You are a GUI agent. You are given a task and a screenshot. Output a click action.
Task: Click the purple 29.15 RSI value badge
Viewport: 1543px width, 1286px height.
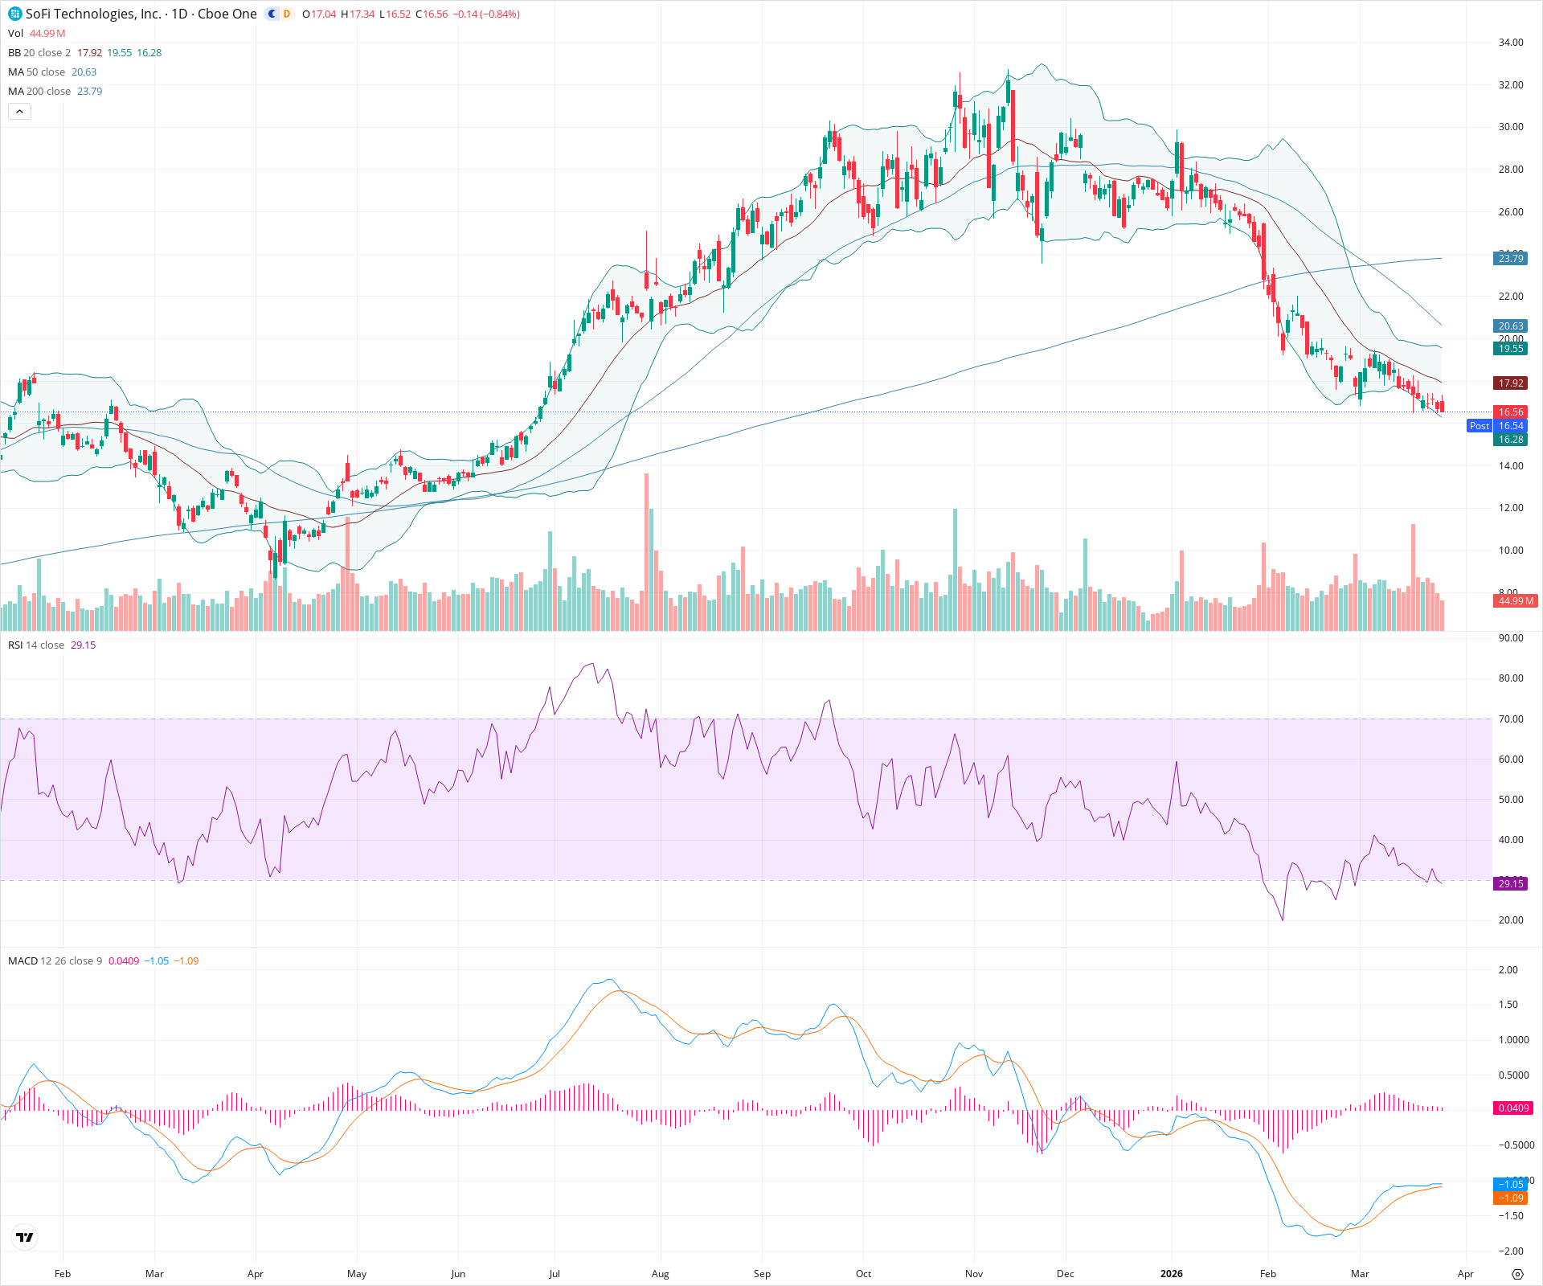pyautogui.click(x=1510, y=883)
